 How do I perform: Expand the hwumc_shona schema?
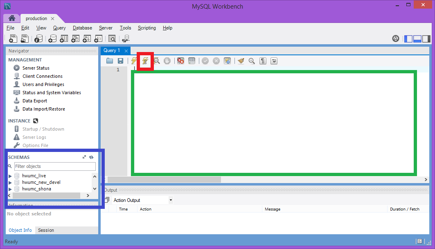point(10,189)
